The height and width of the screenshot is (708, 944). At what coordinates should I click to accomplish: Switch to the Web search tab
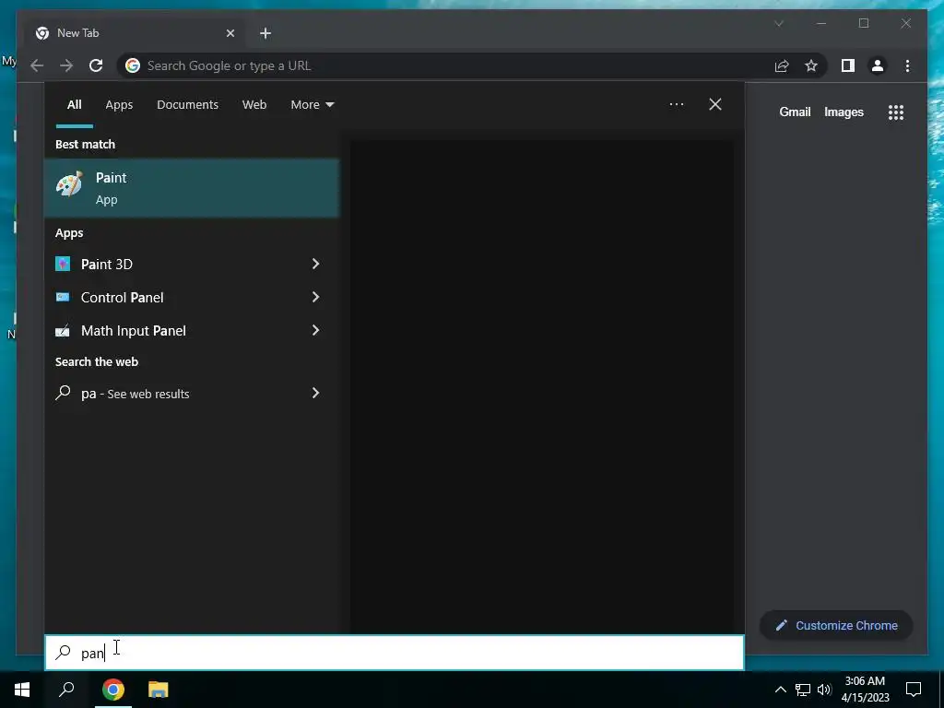pos(254,105)
